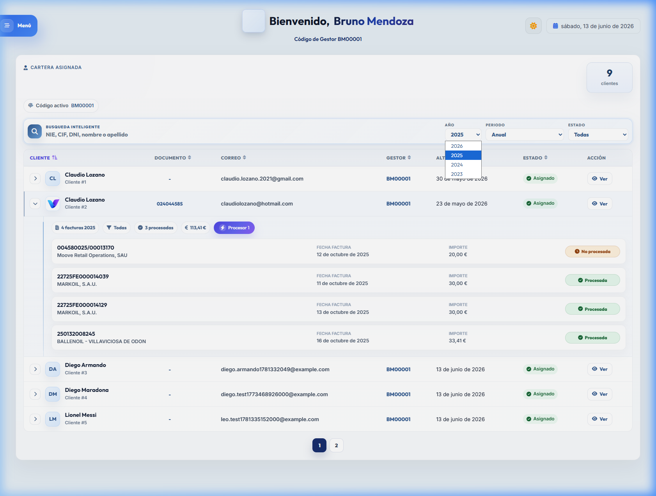Click Procesada badge for invoice 22725FE000014039
Viewport: 656px width, 496px height.
click(592, 280)
